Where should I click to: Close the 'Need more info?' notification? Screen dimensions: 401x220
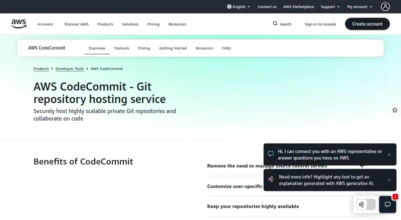[x=389, y=180]
